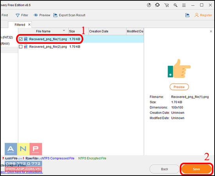215x176 pixels.
Task: Click the support chat icon in title bar
Action: [158, 5]
